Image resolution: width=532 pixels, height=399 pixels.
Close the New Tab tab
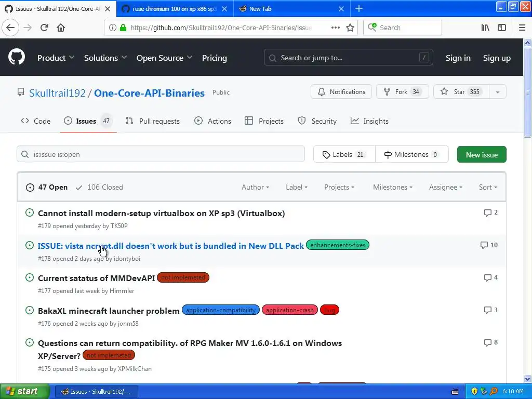coord(341,9)
